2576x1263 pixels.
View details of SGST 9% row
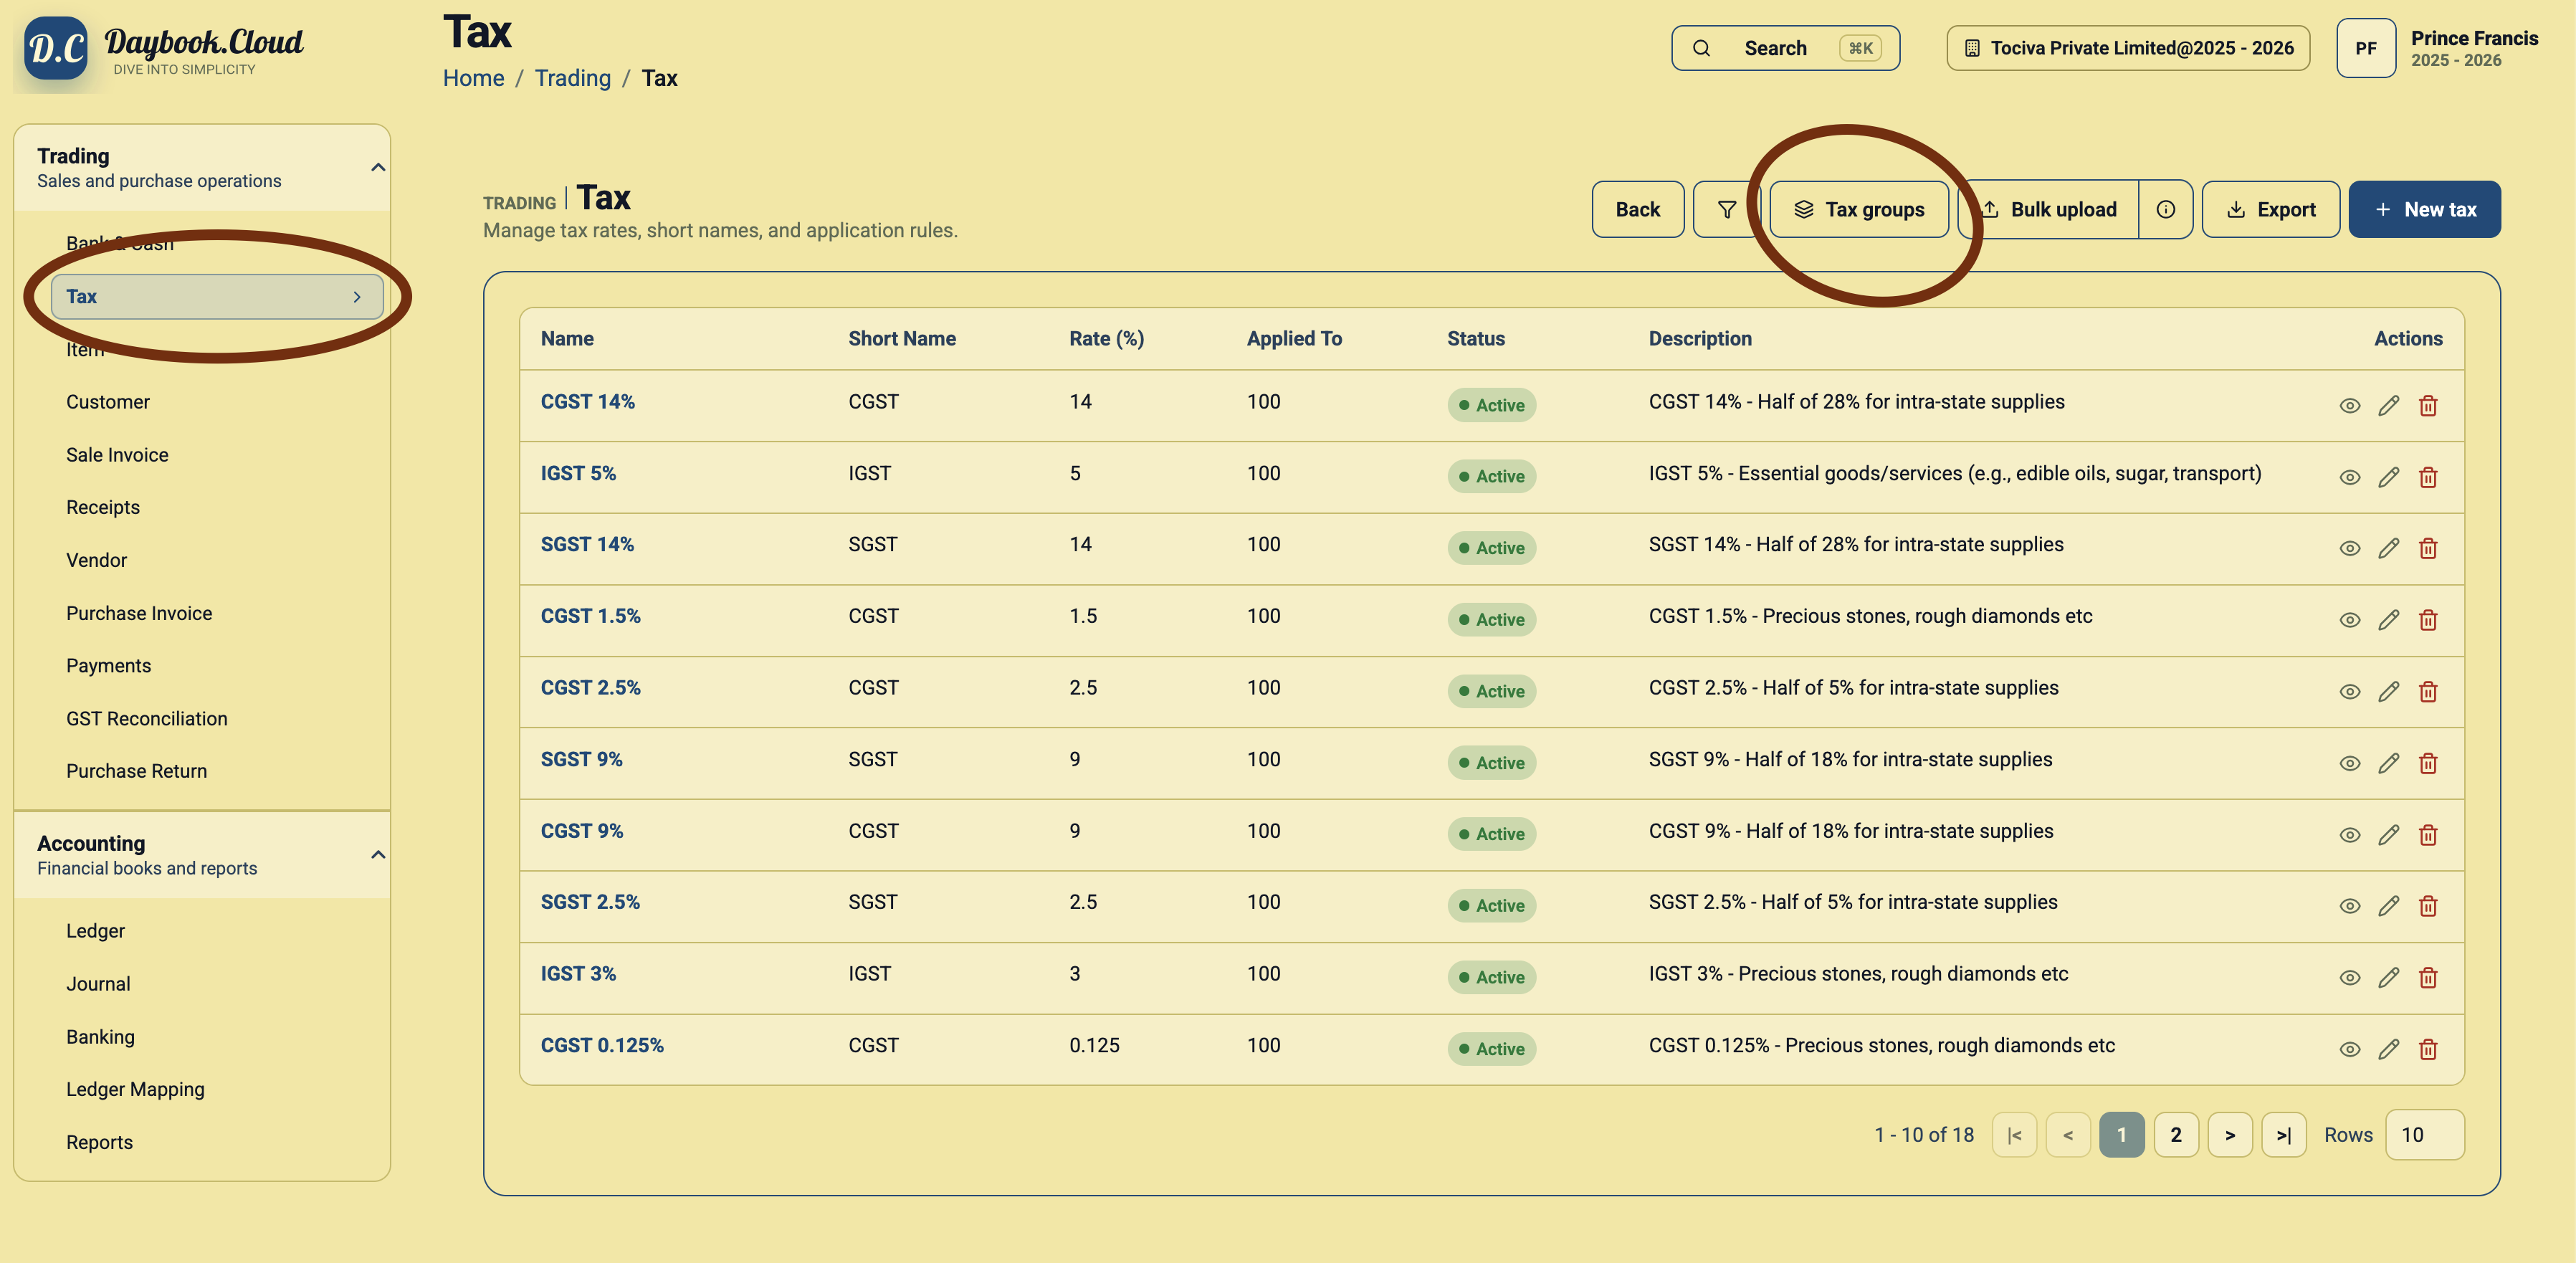pyautogui.click(x=2349, y=764)
